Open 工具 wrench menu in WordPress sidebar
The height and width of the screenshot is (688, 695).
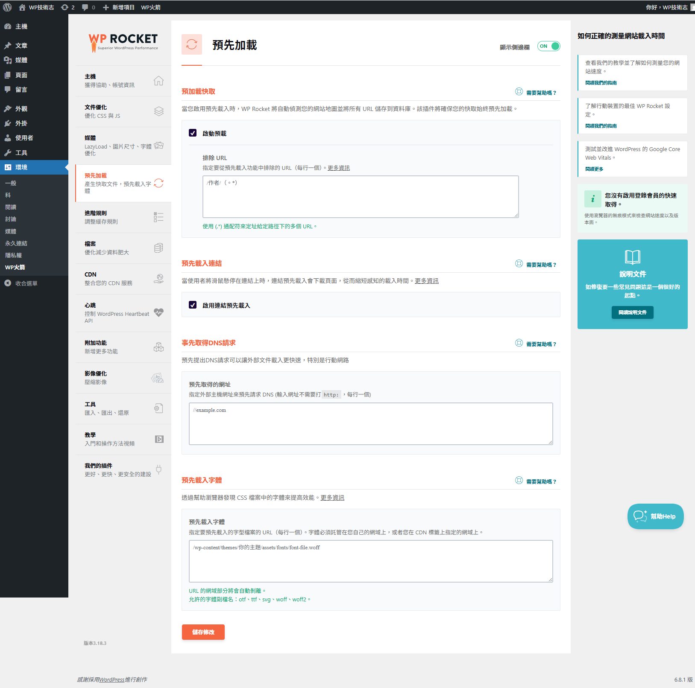pyautogui.click(x=34, y=153)
